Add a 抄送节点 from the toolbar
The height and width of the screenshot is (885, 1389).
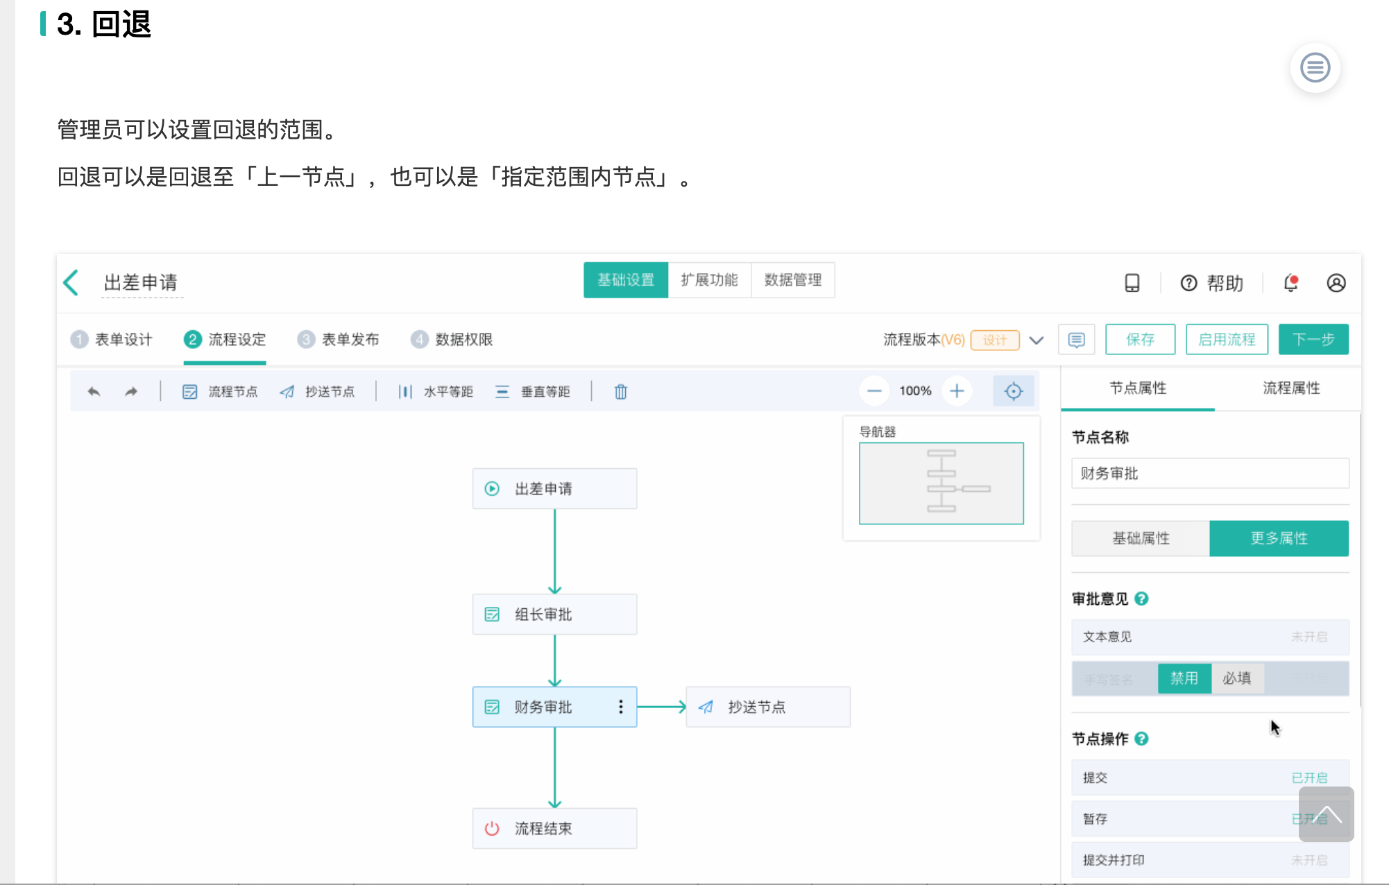tap(317, 391)
